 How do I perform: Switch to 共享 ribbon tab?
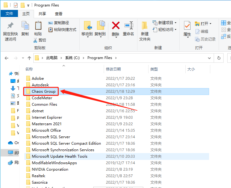(x=42, y=14)
